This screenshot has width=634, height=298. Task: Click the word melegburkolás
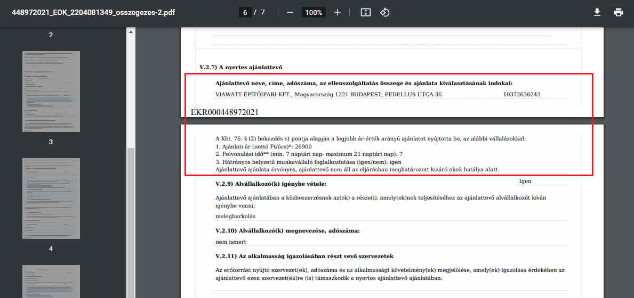click(x=235, y=216)
